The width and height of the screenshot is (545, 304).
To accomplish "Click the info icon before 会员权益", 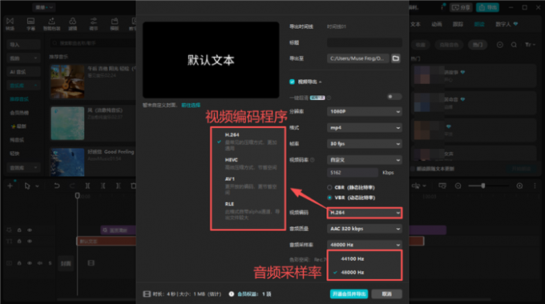I will 231,294.
